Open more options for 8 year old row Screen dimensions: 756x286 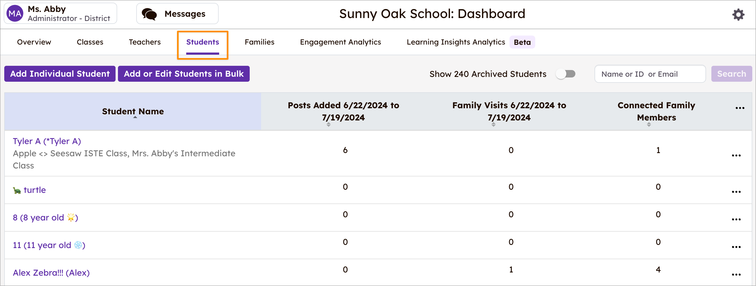736,219
